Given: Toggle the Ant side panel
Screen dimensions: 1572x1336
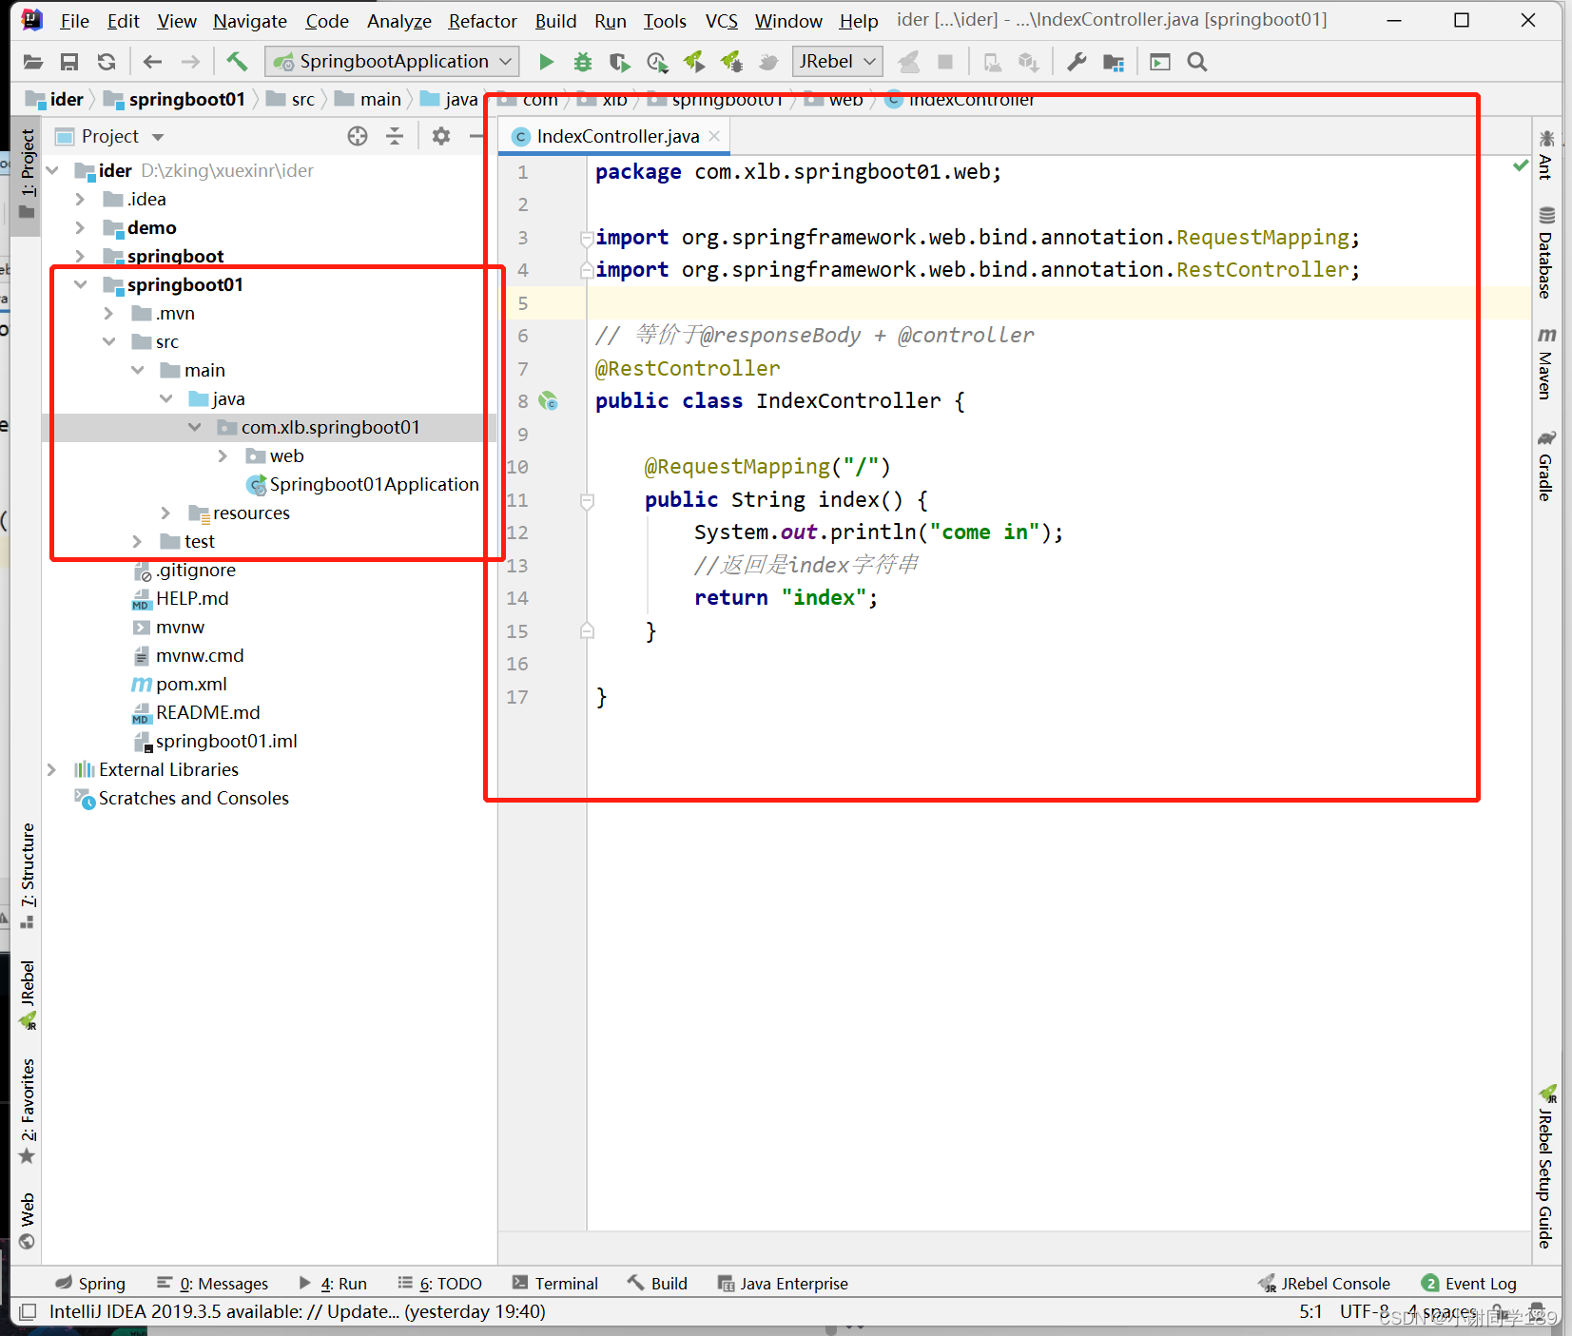Looking at the screenshot, I should 1546,155.
